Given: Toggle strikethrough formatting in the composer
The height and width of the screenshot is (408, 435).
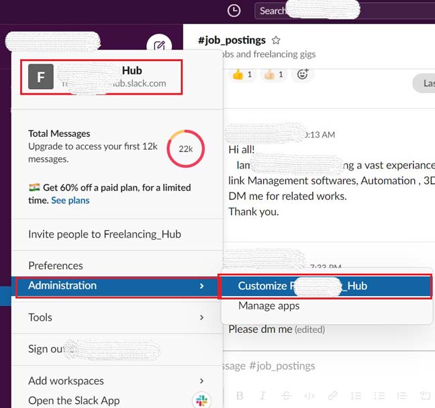Looking at the screenshot, I should point(286,395).
